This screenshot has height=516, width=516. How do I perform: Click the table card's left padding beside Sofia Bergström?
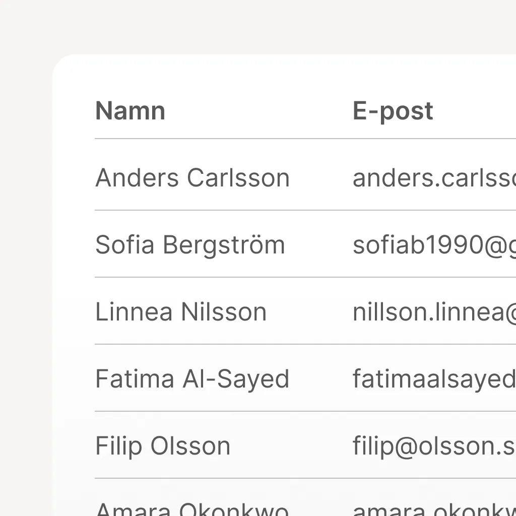tap(74, 245)
